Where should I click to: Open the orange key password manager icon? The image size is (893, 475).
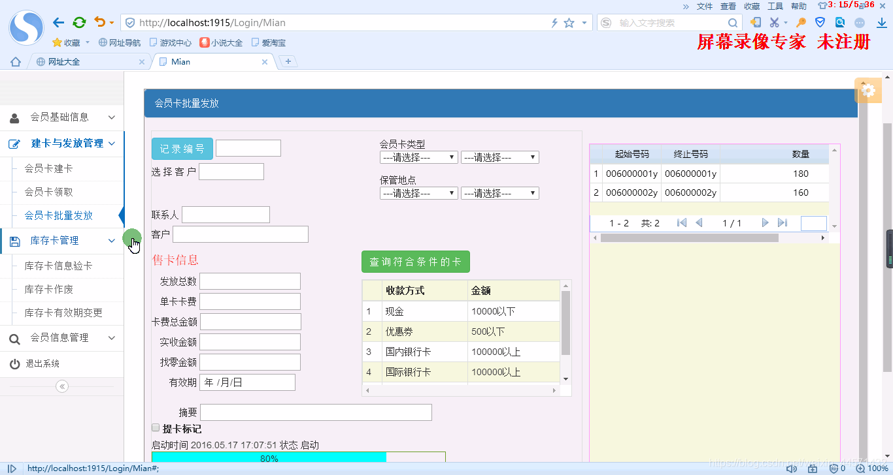[x=801, y=22]
